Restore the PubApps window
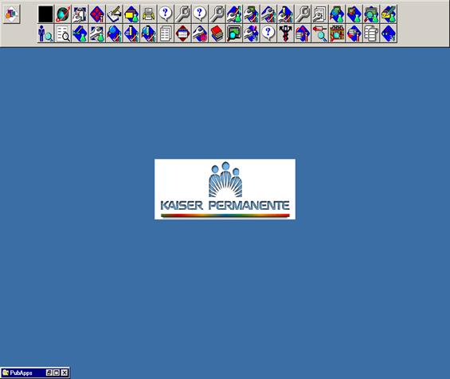Viewport: 450px width, 379px height. pyautogui.click(x=49, y=373)
